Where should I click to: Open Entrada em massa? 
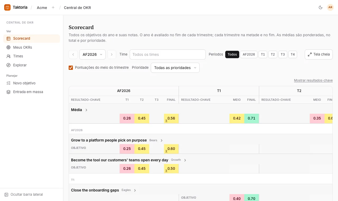[32, 92]
